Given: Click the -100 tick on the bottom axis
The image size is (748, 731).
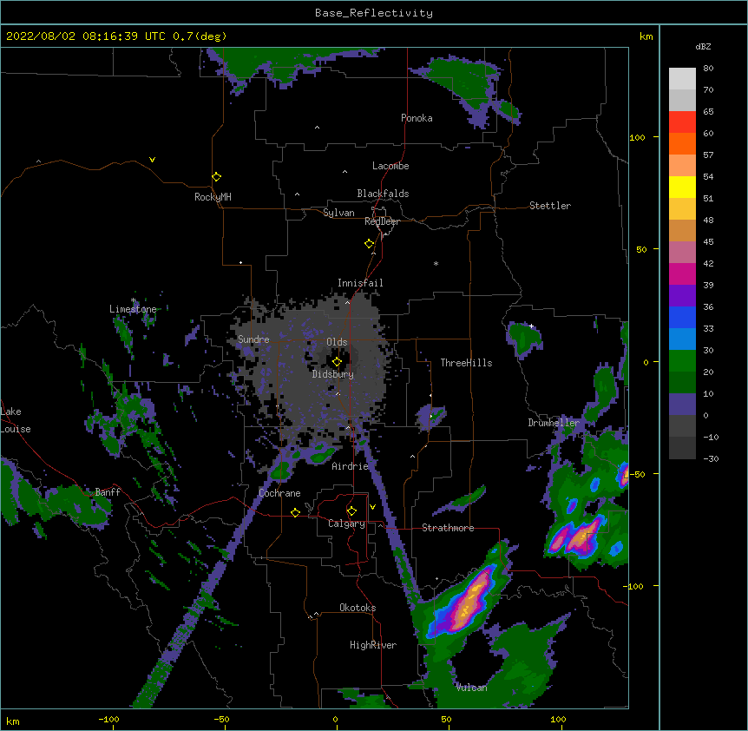Looking at the screenshot, I should pos(108,719).
